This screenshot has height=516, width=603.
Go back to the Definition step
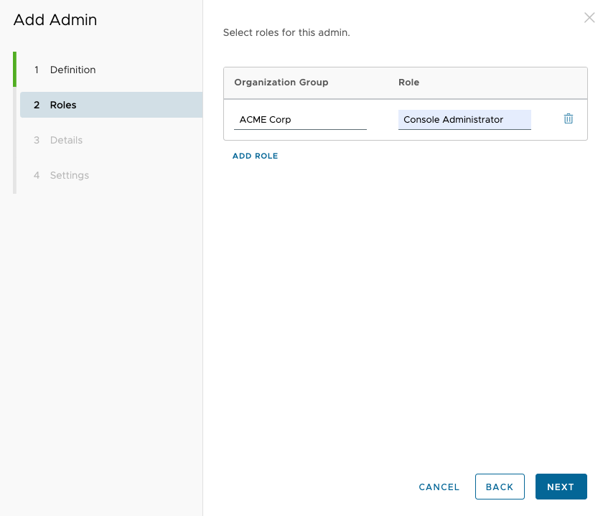[x=73, y=70]
